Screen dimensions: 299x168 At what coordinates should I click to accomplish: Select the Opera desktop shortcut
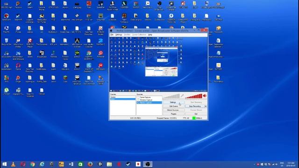[18, 67]
